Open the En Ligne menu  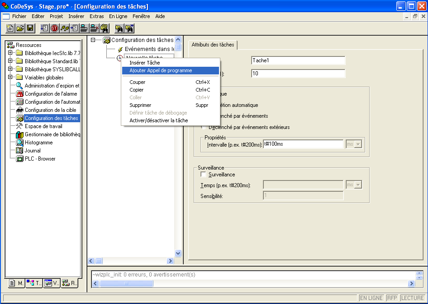pos(118,16)
